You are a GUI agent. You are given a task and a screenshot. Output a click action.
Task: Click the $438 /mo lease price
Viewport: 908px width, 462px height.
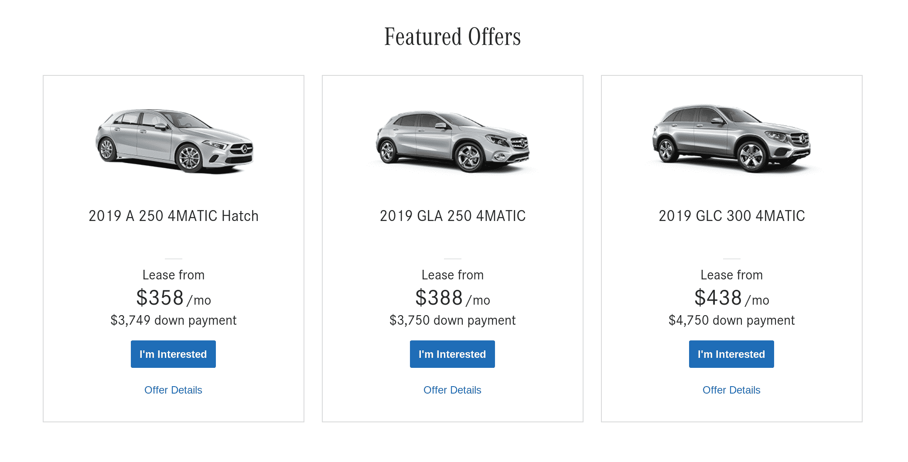coord(732,298)
